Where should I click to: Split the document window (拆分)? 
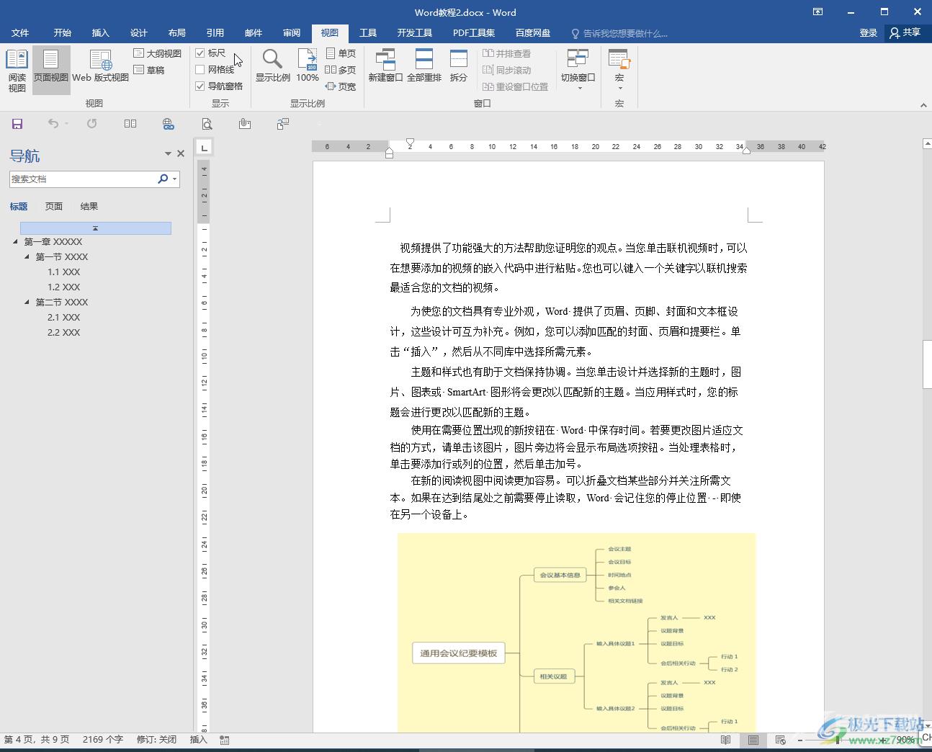(459, 66)
